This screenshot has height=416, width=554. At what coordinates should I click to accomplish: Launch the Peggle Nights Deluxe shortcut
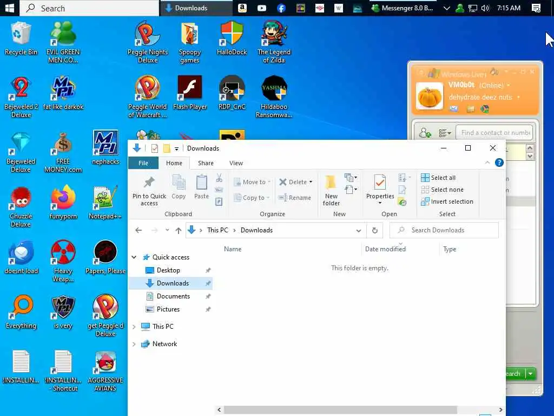[x=148, y=42]
